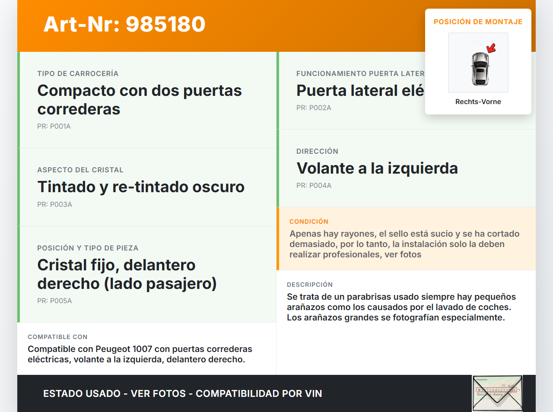Select Tintado y re-tintado oscuro value
Screen dimensions: 553x412
click(x=141, y=187)
